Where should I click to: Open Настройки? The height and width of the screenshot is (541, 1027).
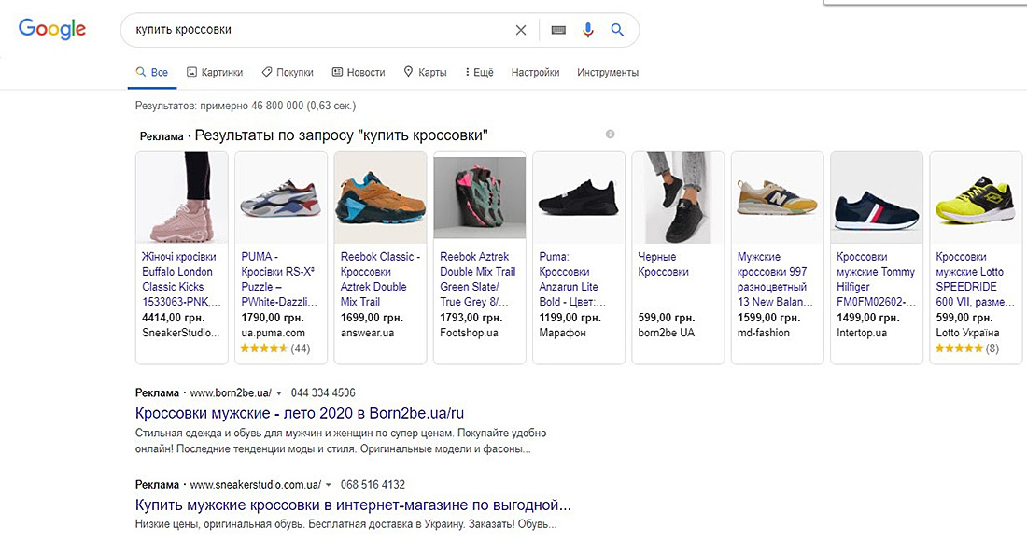pyautogui.click(x=535, y=72)
